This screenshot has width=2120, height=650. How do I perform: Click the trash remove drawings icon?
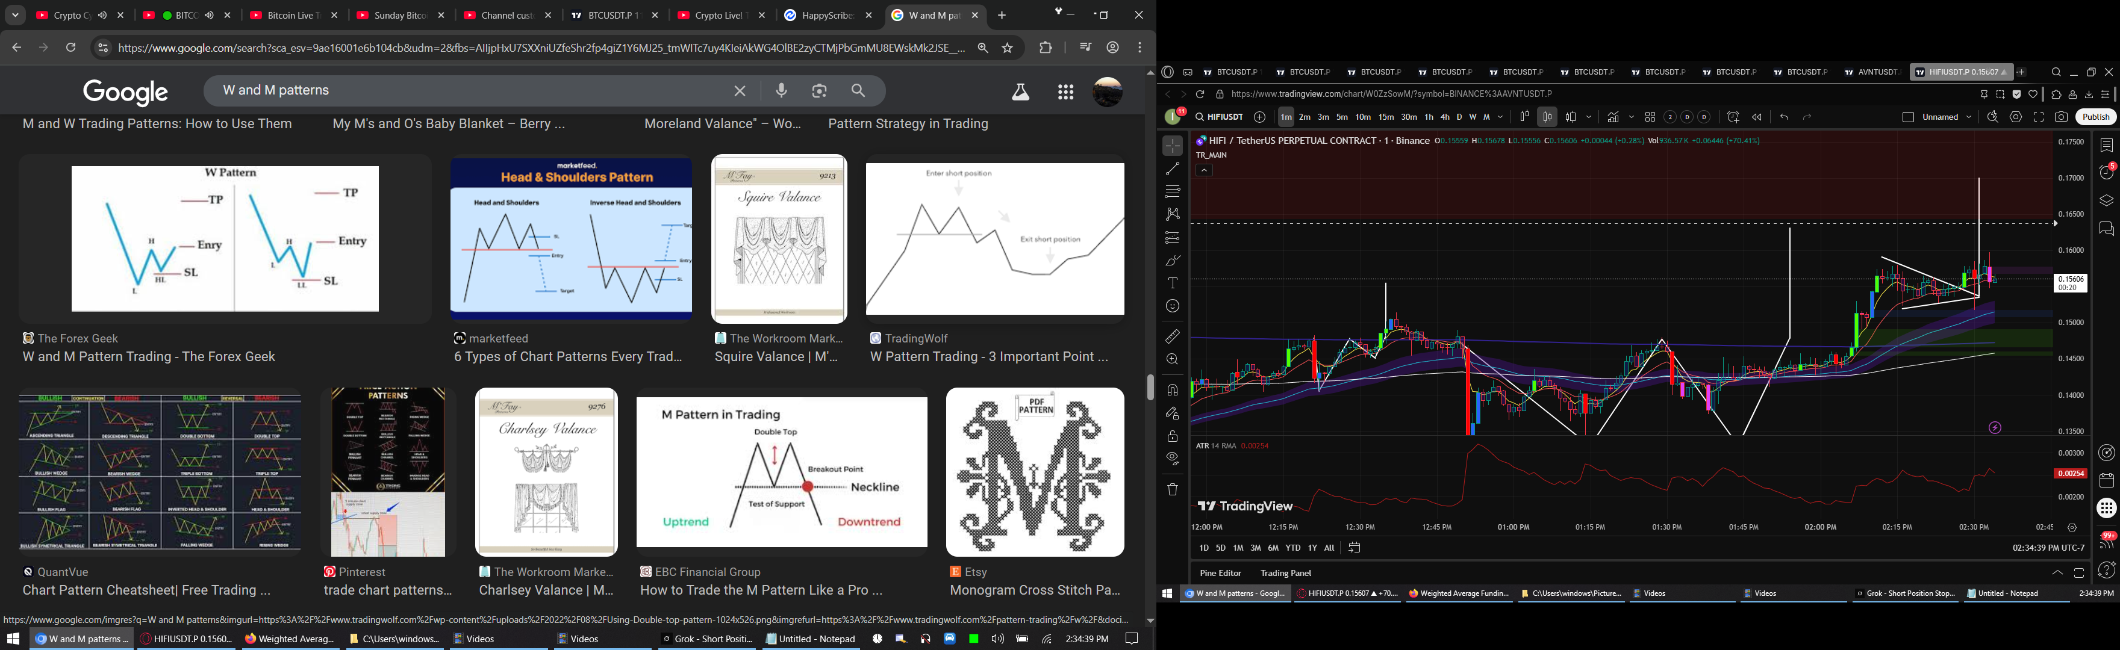(1173, 489)
